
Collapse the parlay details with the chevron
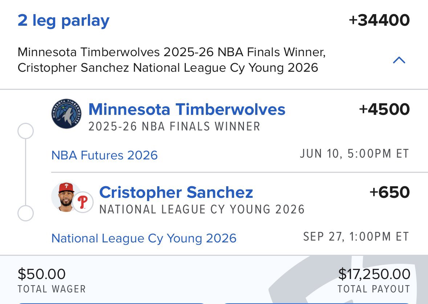pyautogui.click(x=399, y=60)
